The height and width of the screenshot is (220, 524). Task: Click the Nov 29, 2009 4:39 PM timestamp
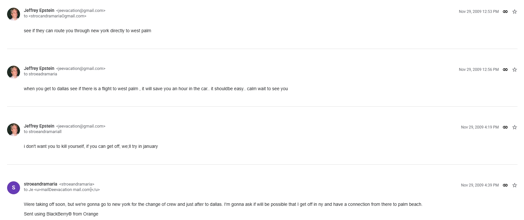coord(479,185)
